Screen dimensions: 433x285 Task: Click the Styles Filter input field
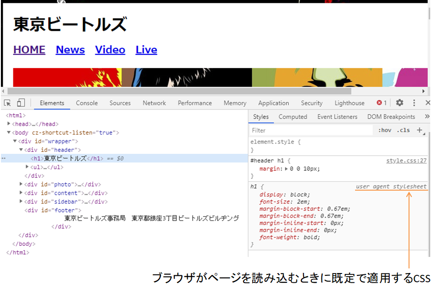(311, 130)
